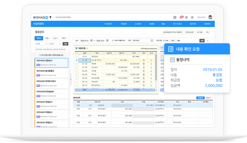This screenshot has width=247, height=143.
Task: Toggle the checkbox beside the date range fields
Action: point(113,41)
